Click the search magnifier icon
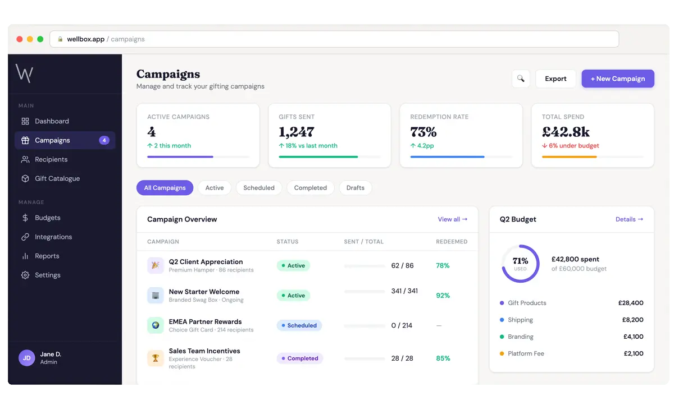The width and height of the screenshot is (674, 405). tap(521, 79)
